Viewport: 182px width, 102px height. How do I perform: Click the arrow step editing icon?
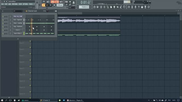pyautogui.click(x=70, y=2)
